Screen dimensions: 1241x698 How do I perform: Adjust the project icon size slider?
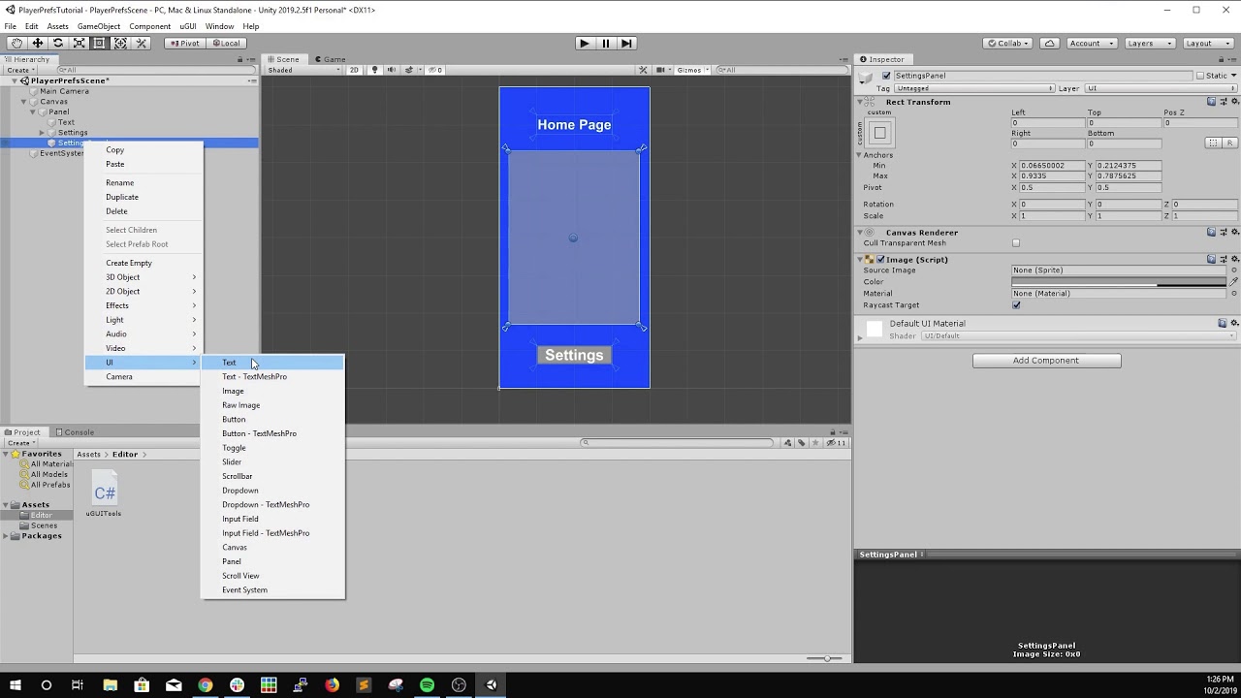pos(825,658)
